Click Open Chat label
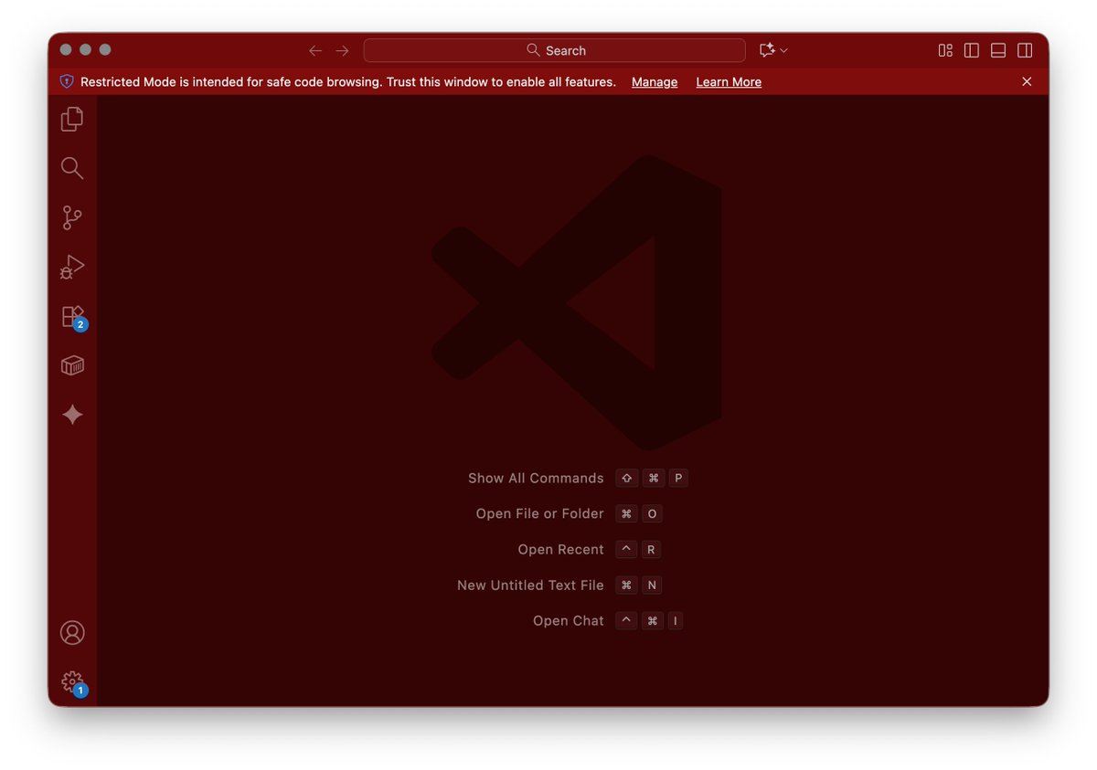1097x770 pixels. (569, 620)
